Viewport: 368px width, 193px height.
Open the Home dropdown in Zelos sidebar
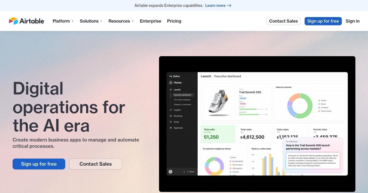pyautogui.click(x=179, y=82)
